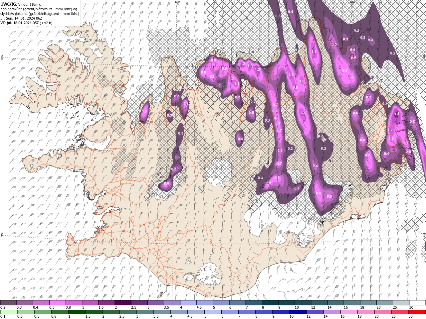Screen dimensions: 426x319
Task: Select the red-pink 25 swatch in the lower legend
Action: point(400,312)
